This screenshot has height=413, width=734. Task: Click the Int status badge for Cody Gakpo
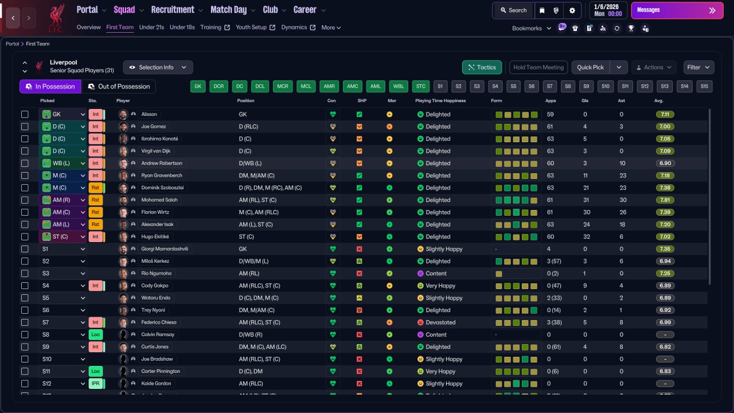(95, 286)
